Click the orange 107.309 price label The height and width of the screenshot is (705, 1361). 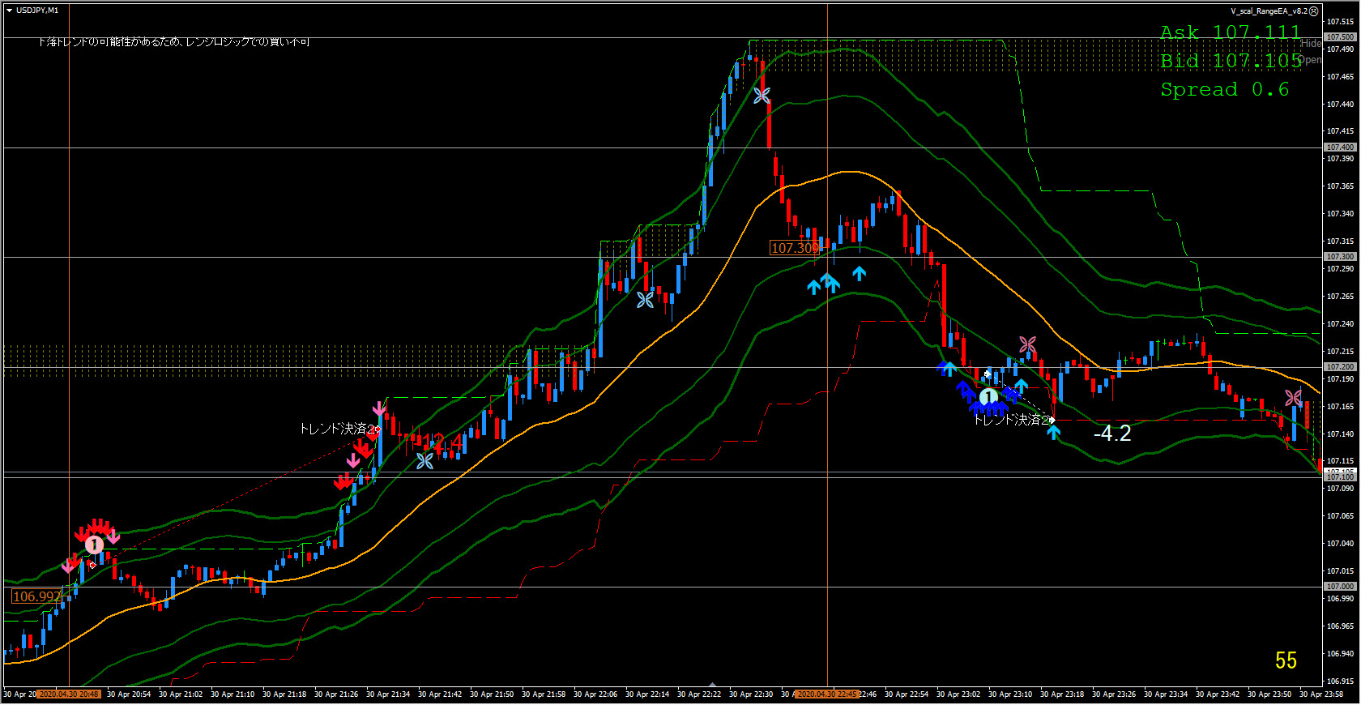tap(795, 248)
